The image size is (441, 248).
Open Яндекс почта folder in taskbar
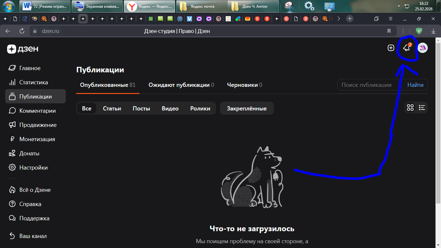tap(201, 6)
